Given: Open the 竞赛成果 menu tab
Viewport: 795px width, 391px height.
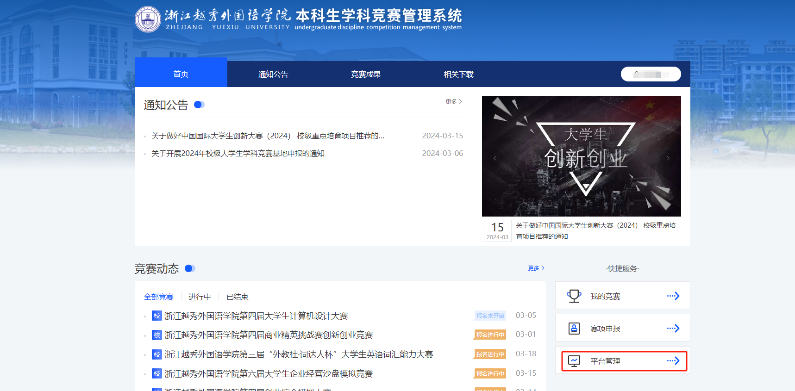Looking at the screenshot, I should click(x=366, y=74).
